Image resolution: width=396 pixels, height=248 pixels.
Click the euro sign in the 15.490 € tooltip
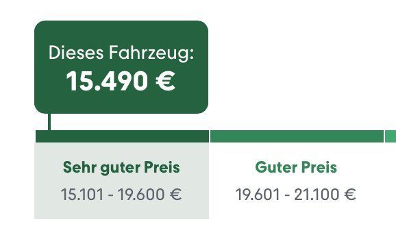click(165, 81)
